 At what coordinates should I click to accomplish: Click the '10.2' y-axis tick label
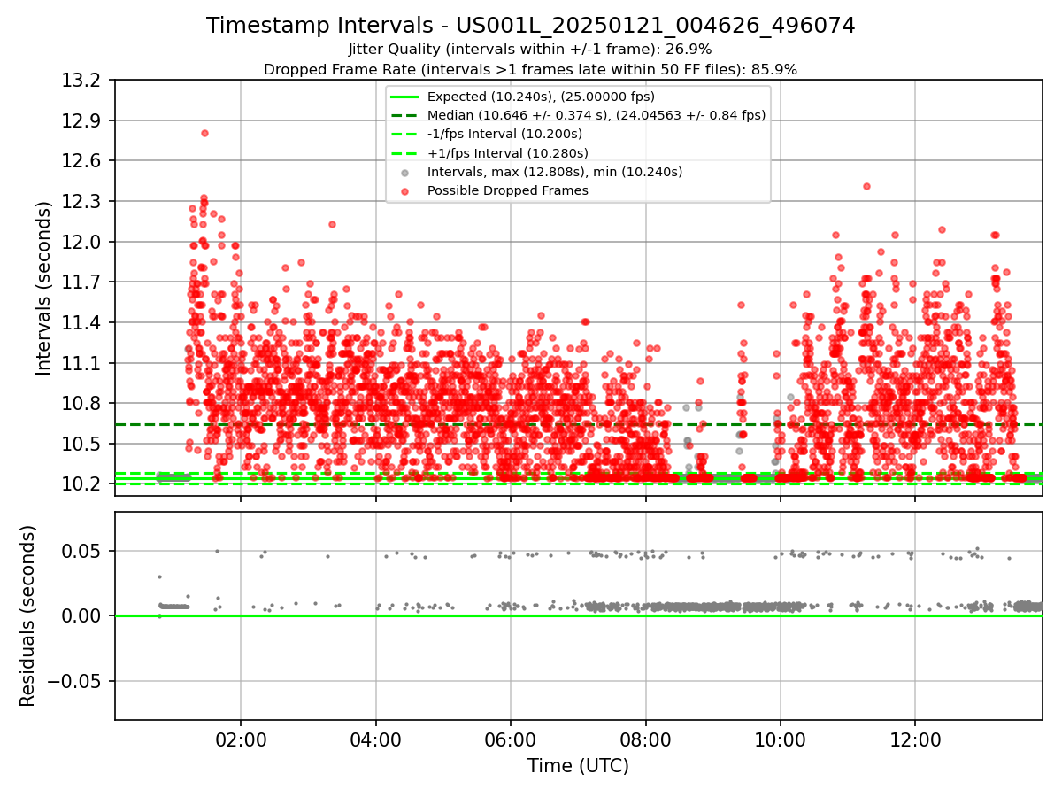(x=82, y=484)
